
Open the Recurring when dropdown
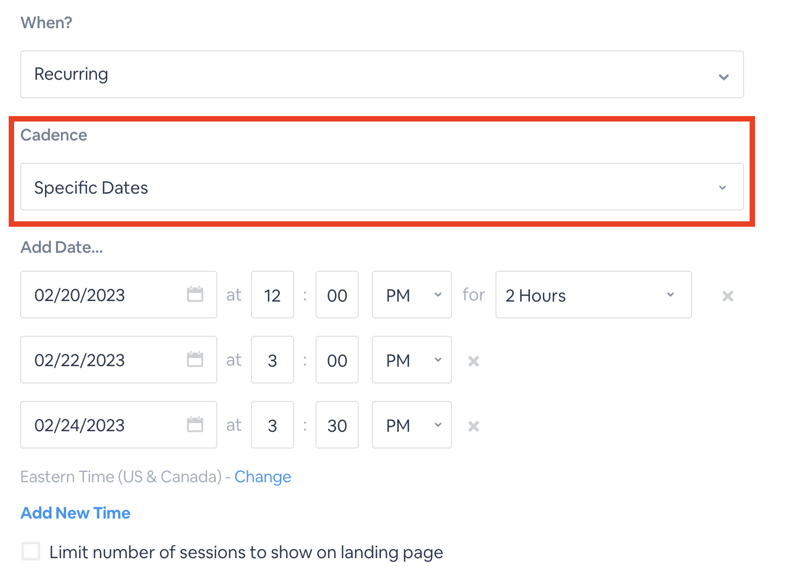[x=382, y=74]
